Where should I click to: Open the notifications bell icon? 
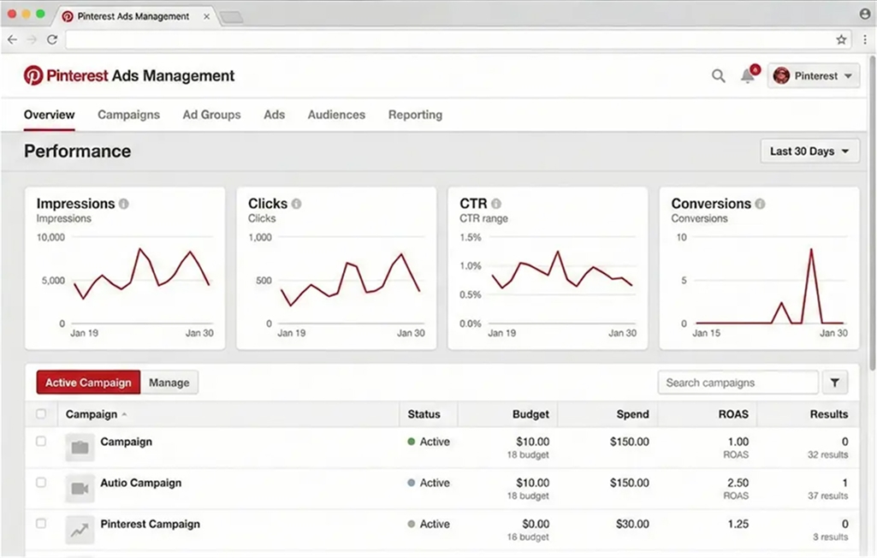748,76
